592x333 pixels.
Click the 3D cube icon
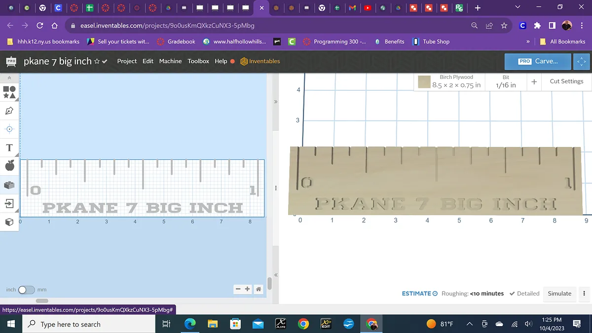[x=9, y=222]
